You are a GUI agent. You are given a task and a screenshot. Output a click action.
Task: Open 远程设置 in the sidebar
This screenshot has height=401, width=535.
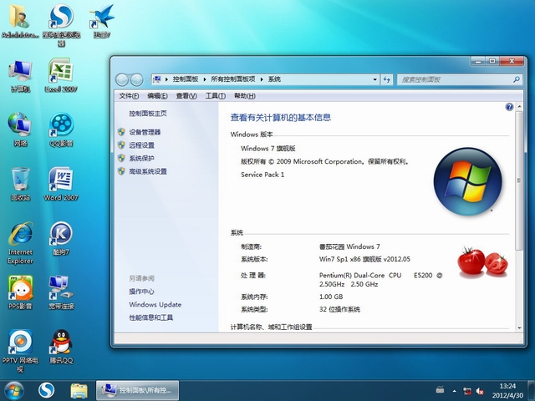tap(141, 145)
